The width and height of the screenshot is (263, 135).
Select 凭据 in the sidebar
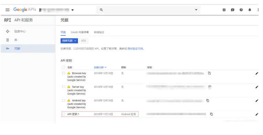(x=28, y=48)
